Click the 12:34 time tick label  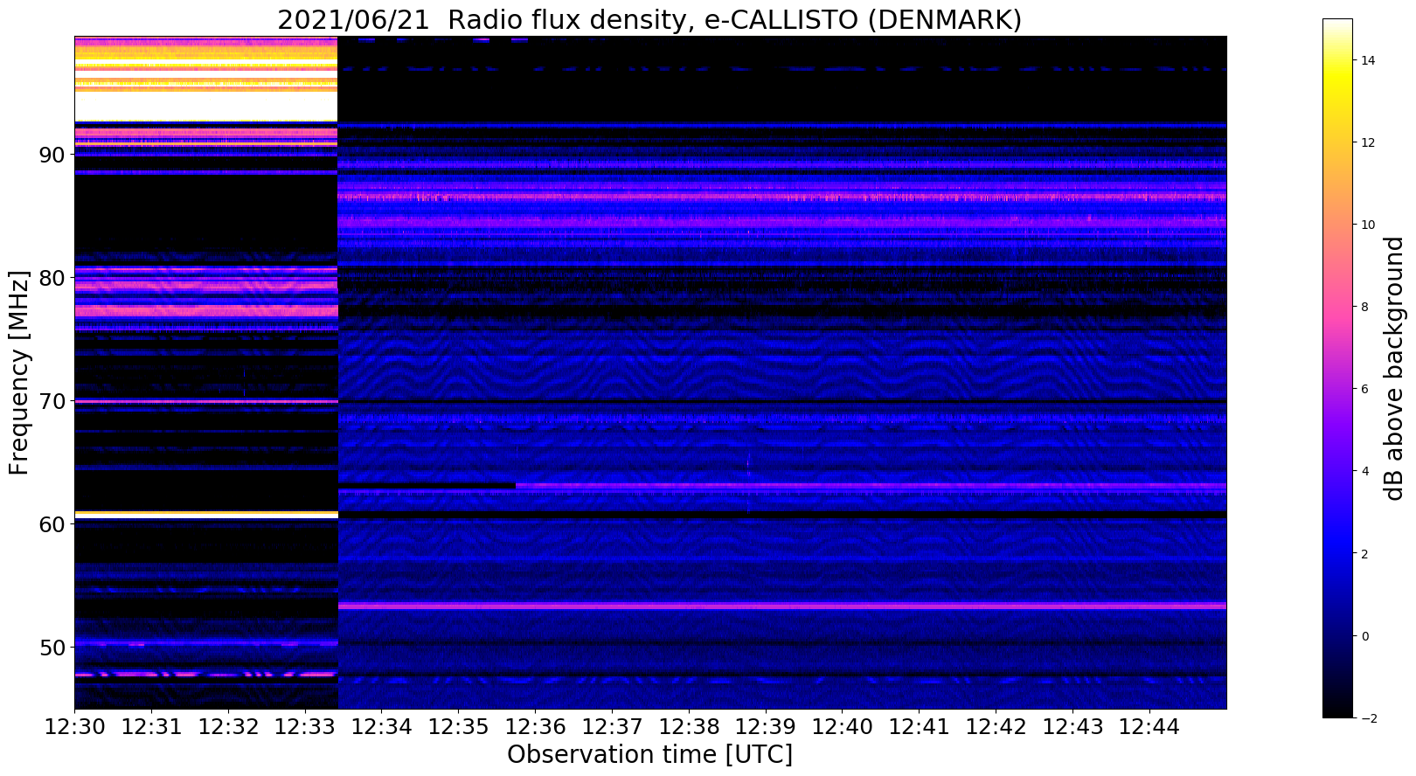coord(382,727)
